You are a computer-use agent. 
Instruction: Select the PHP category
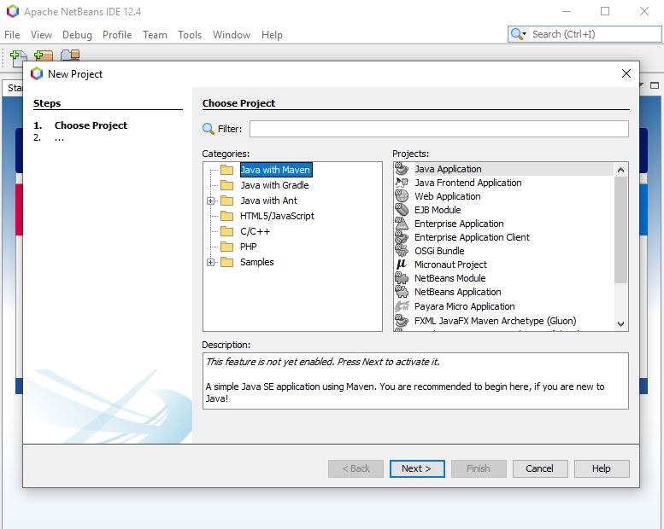(x=248, y=247)
